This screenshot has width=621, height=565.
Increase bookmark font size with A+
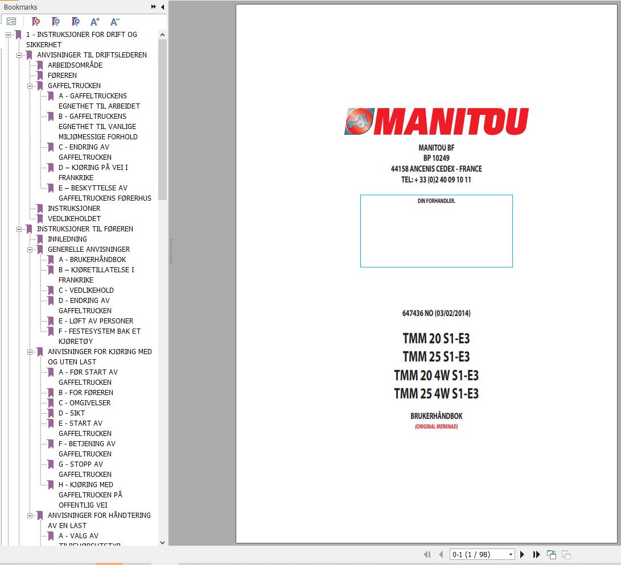pos(95,22)
